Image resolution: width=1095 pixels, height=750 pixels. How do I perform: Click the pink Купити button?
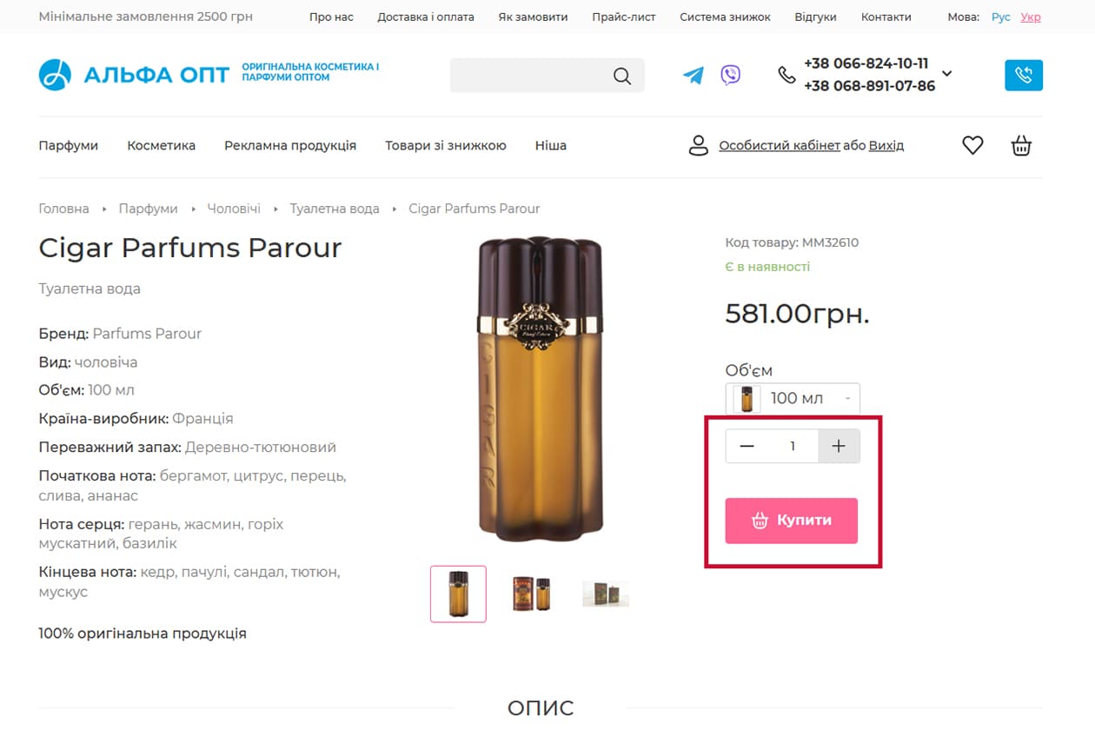792,521
